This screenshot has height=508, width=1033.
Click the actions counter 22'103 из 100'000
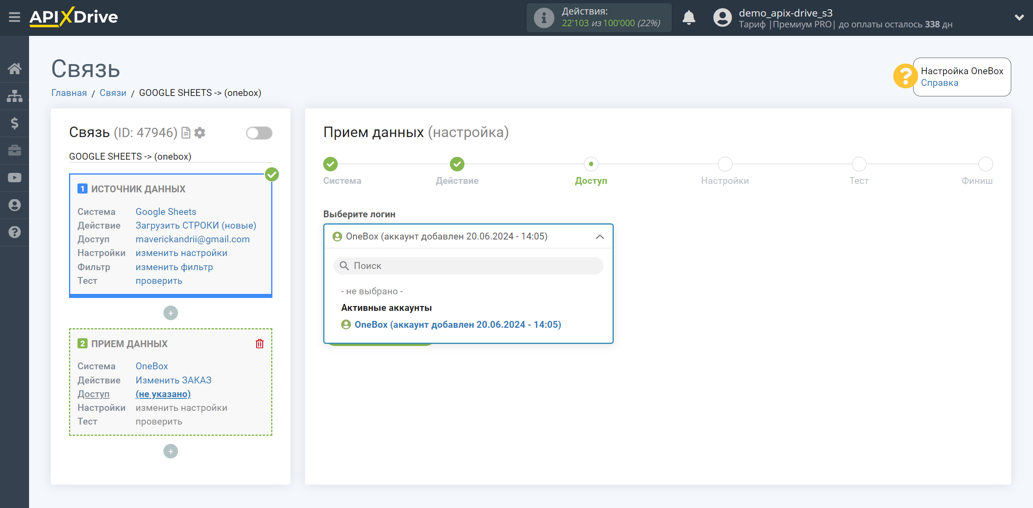(611, 23)
